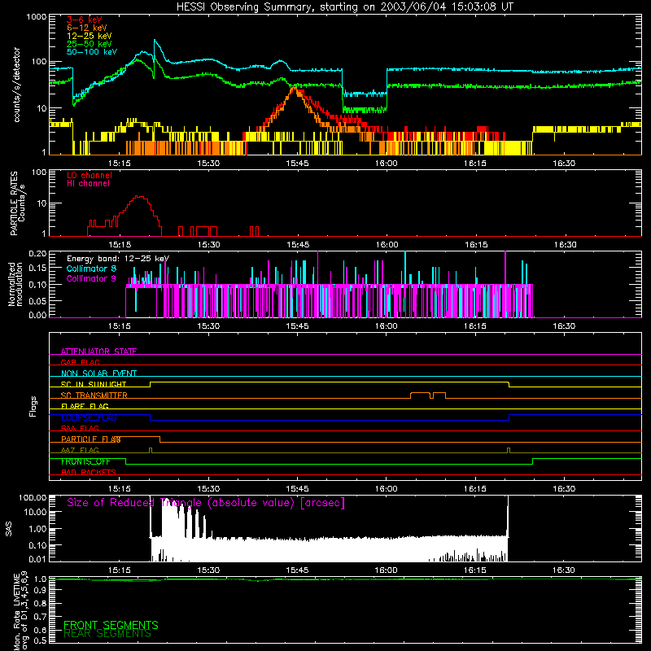Click 16:30 tick under the SAS plot
Image resolution: width=651 pixels, height=651 pixels.
coord(564,570)
